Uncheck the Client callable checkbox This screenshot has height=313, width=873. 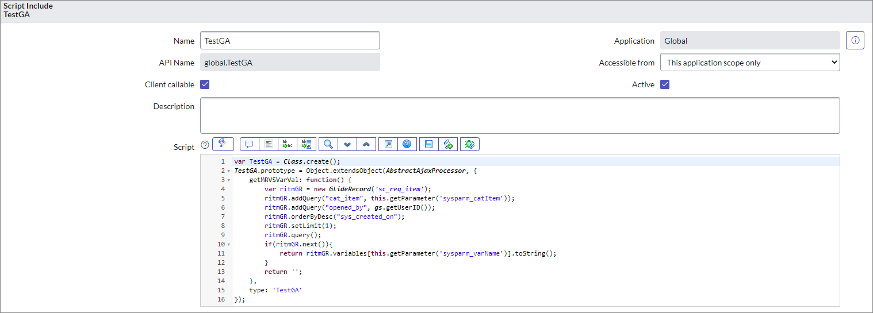point(205,84)
